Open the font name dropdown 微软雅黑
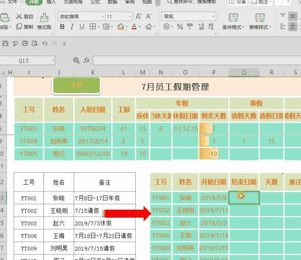This screenshot has height=260, width=301. coord(103,17)
